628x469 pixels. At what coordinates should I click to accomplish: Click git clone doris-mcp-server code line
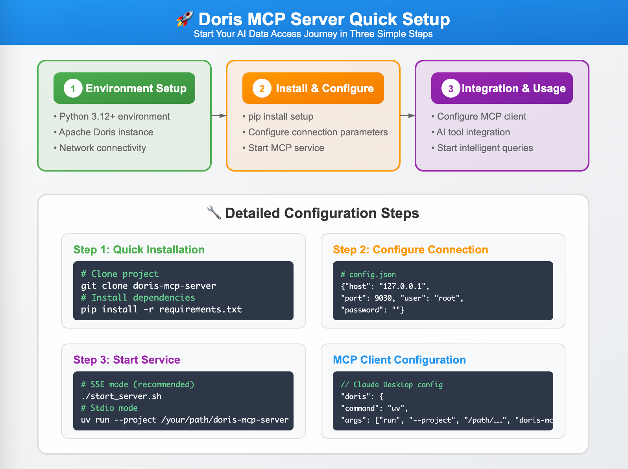148,286
